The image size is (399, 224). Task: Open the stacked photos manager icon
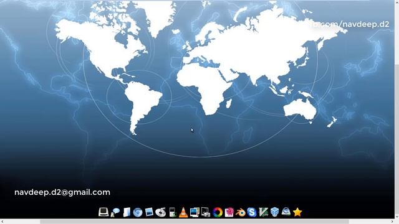tap(195, 212)
